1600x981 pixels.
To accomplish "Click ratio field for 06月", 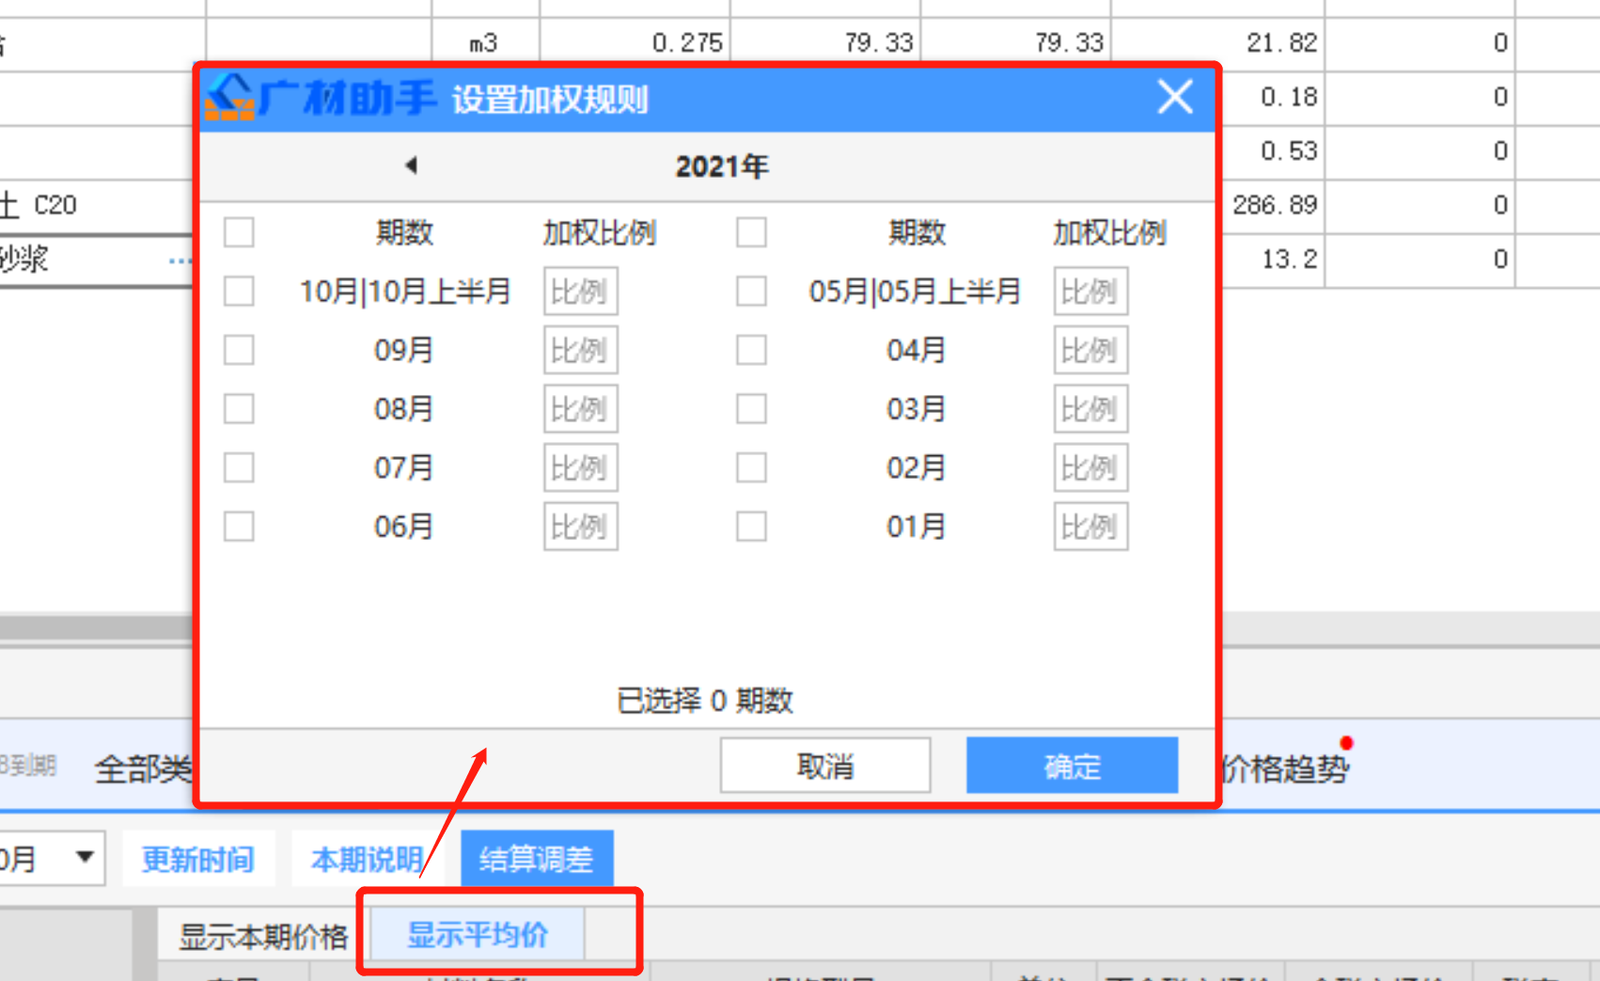I will pos(580,526).
